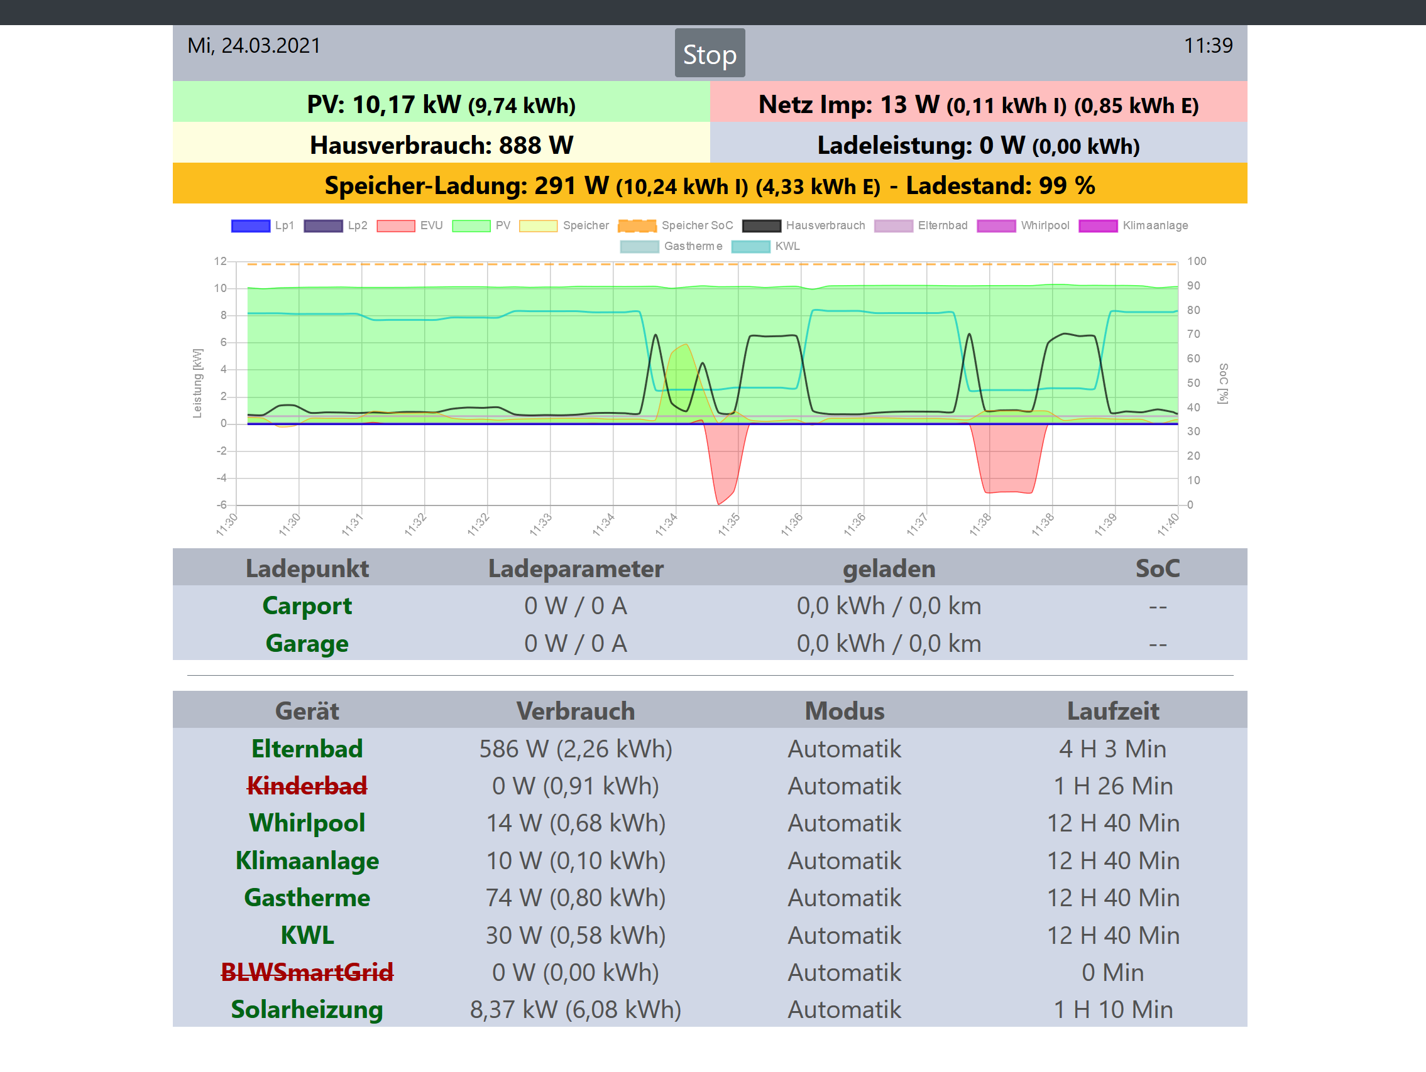The height and width of the screenshot is (1072, 1426).
Task: Click Automatik mode for Whirlpool row
Action: tap(844, 823)
